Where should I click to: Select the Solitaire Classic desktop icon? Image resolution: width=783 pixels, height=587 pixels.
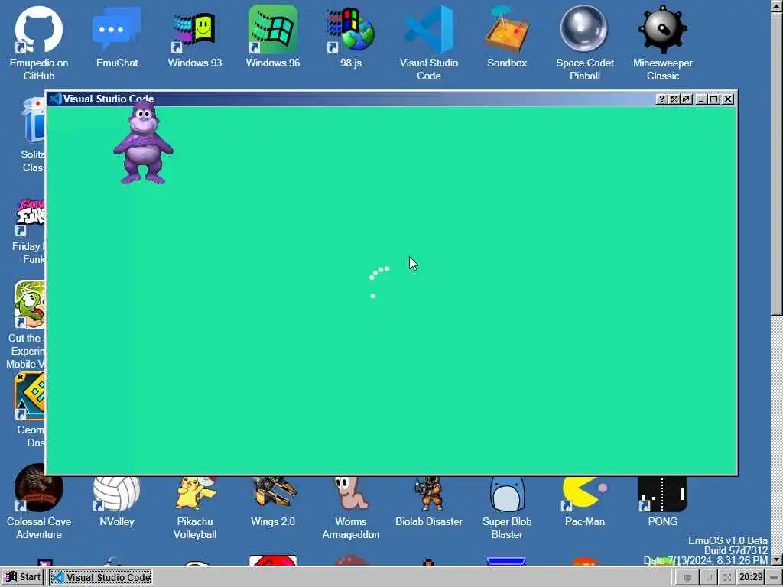32,135
